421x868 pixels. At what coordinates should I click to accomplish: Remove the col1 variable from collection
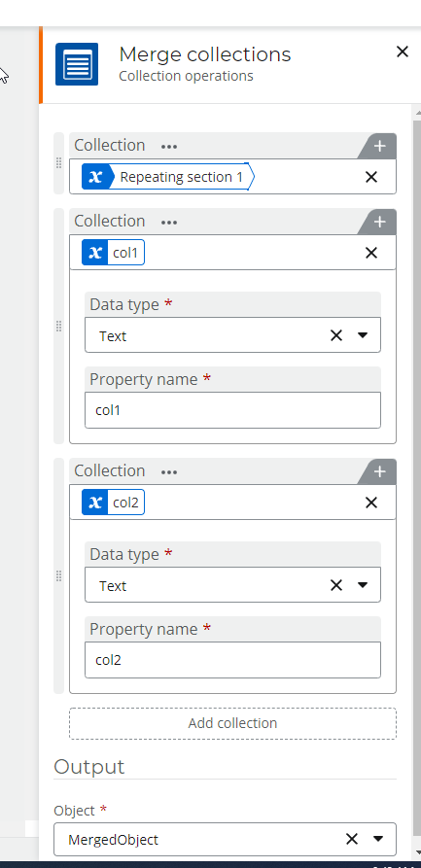click(x=371, y=253)
